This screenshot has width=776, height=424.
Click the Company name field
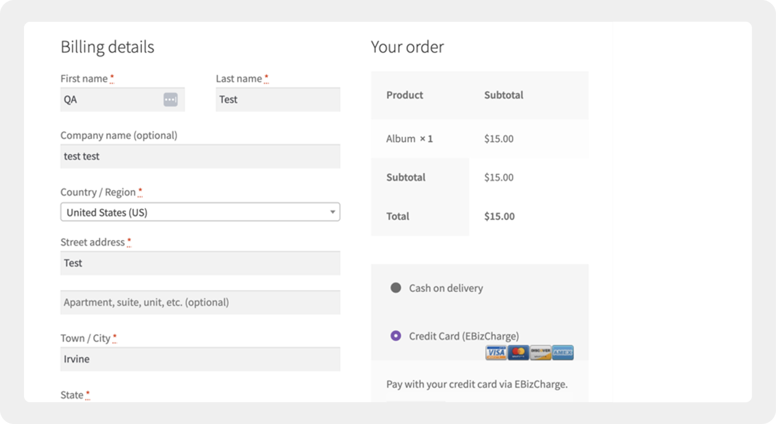point(200,156)
